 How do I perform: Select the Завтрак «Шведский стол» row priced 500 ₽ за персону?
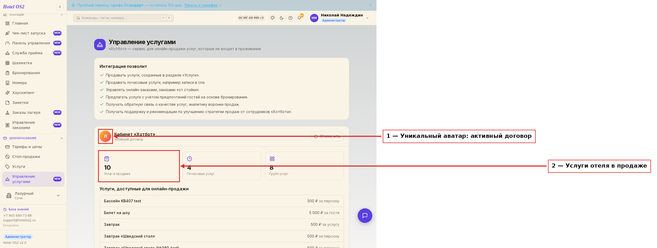pyautogui.click(x=222, y=236)
